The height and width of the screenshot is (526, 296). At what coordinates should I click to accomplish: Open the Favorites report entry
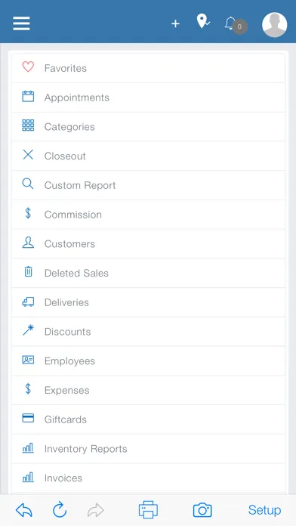pos(149,68)
